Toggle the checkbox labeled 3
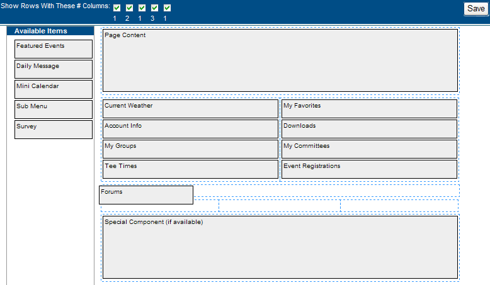Viewport: 490px width, 285px height. click(x=154, y=8)
